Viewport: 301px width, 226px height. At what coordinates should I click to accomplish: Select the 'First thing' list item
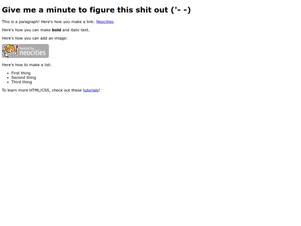pyautogui.click(x=21, y=73)
